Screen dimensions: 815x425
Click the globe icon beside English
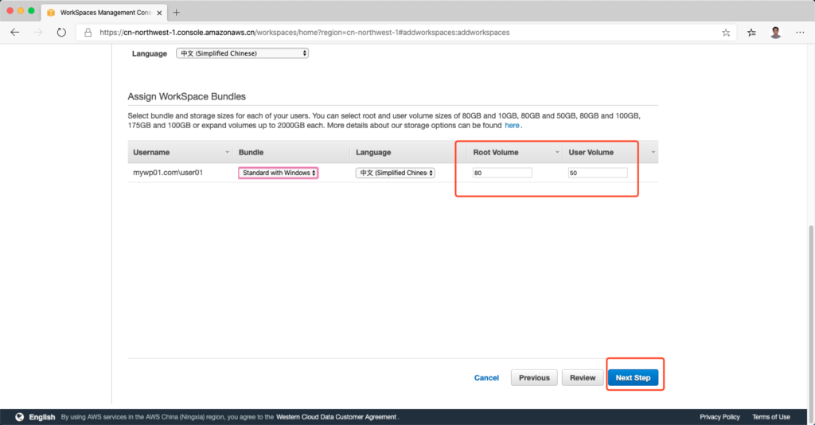[19, 416]
